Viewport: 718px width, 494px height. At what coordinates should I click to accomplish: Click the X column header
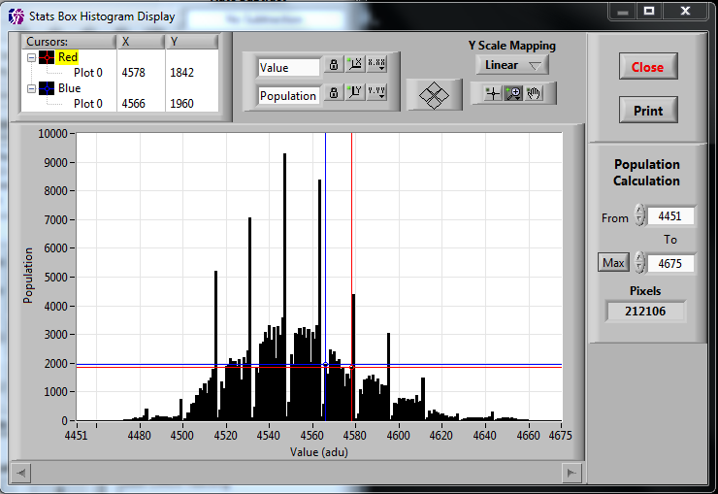[141, 42]
